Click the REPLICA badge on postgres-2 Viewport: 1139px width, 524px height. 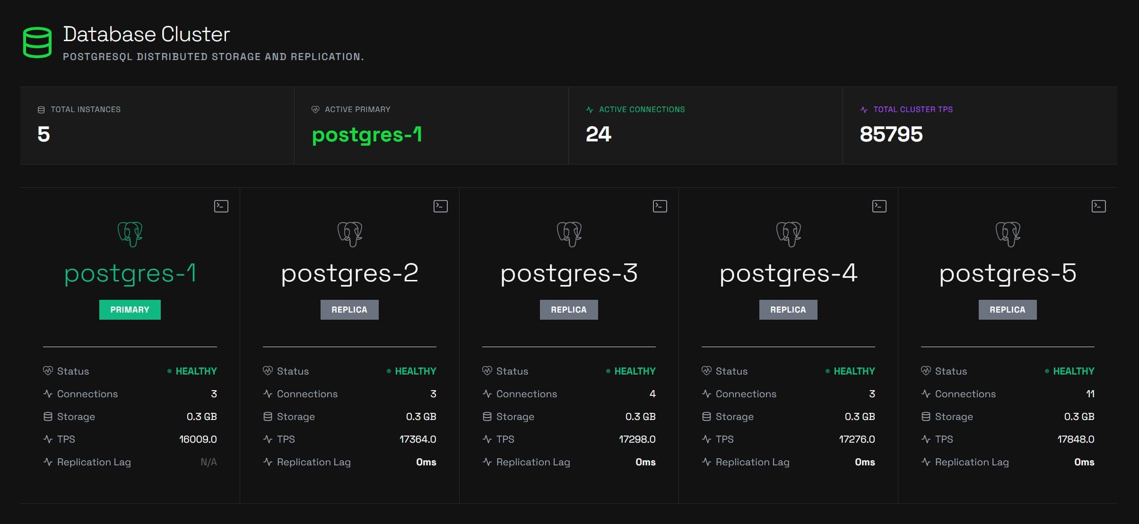[x=349, y=310]
